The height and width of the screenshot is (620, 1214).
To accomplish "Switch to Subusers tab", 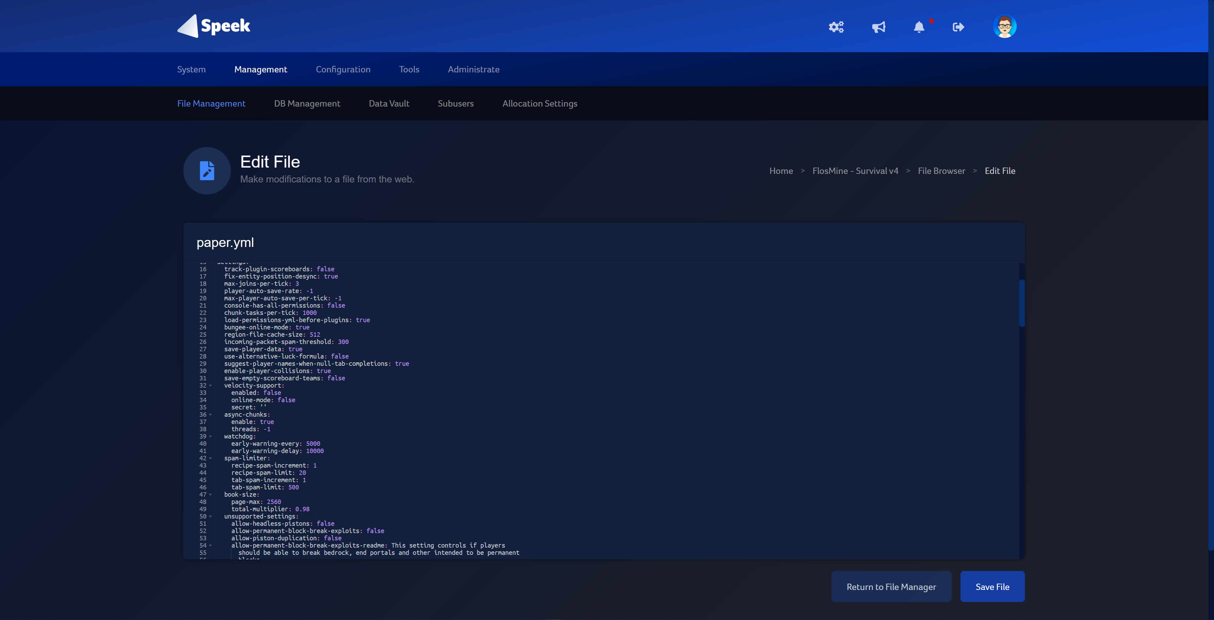I will click(x=456, y=103).
